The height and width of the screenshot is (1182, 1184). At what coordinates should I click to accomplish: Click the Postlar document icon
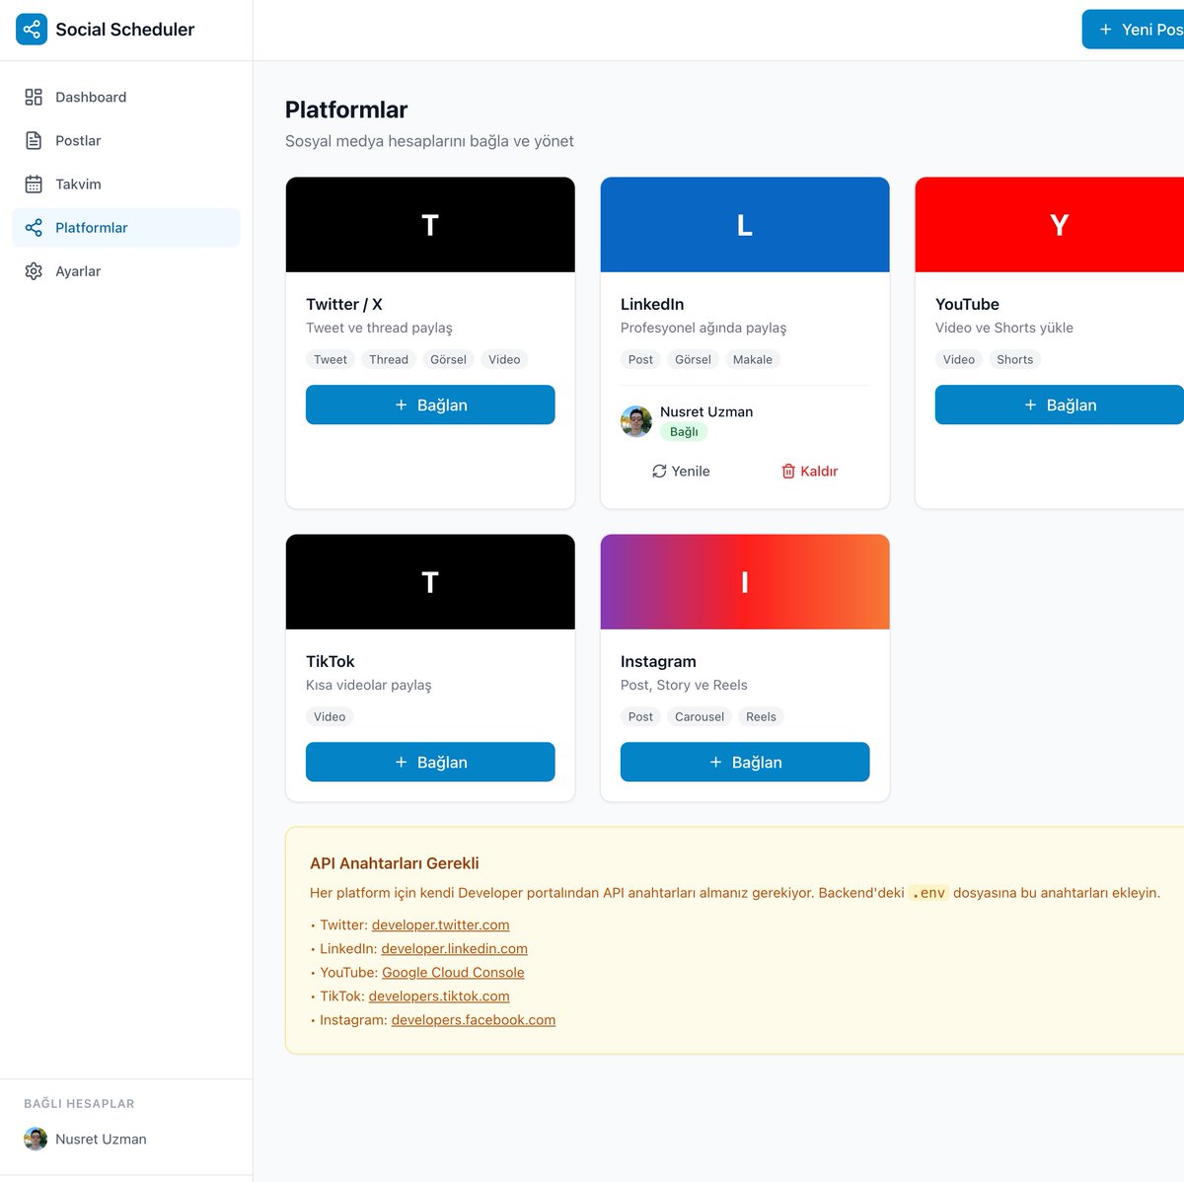(34, 140)
